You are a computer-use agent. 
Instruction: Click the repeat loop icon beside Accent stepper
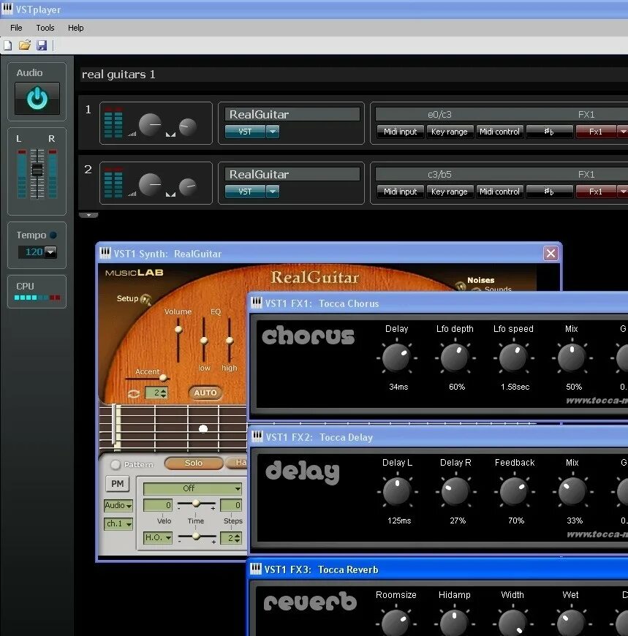pyautogui.click(x=134, y=393)
